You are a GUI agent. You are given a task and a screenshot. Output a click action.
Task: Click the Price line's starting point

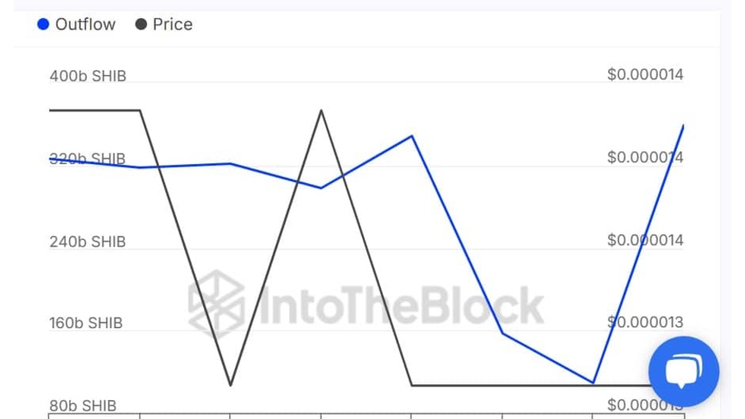pyautogui.click(x=50, y=110)
